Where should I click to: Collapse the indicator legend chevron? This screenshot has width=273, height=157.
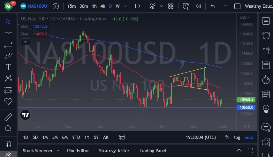[25, 41]
